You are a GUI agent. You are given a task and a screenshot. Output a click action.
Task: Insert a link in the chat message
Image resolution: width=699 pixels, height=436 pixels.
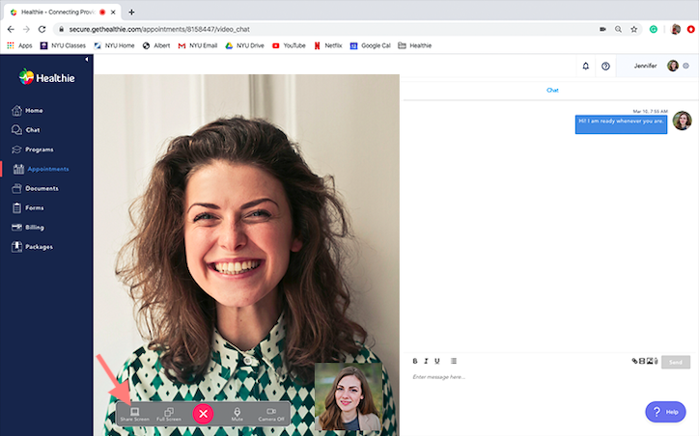coord(635,361)
